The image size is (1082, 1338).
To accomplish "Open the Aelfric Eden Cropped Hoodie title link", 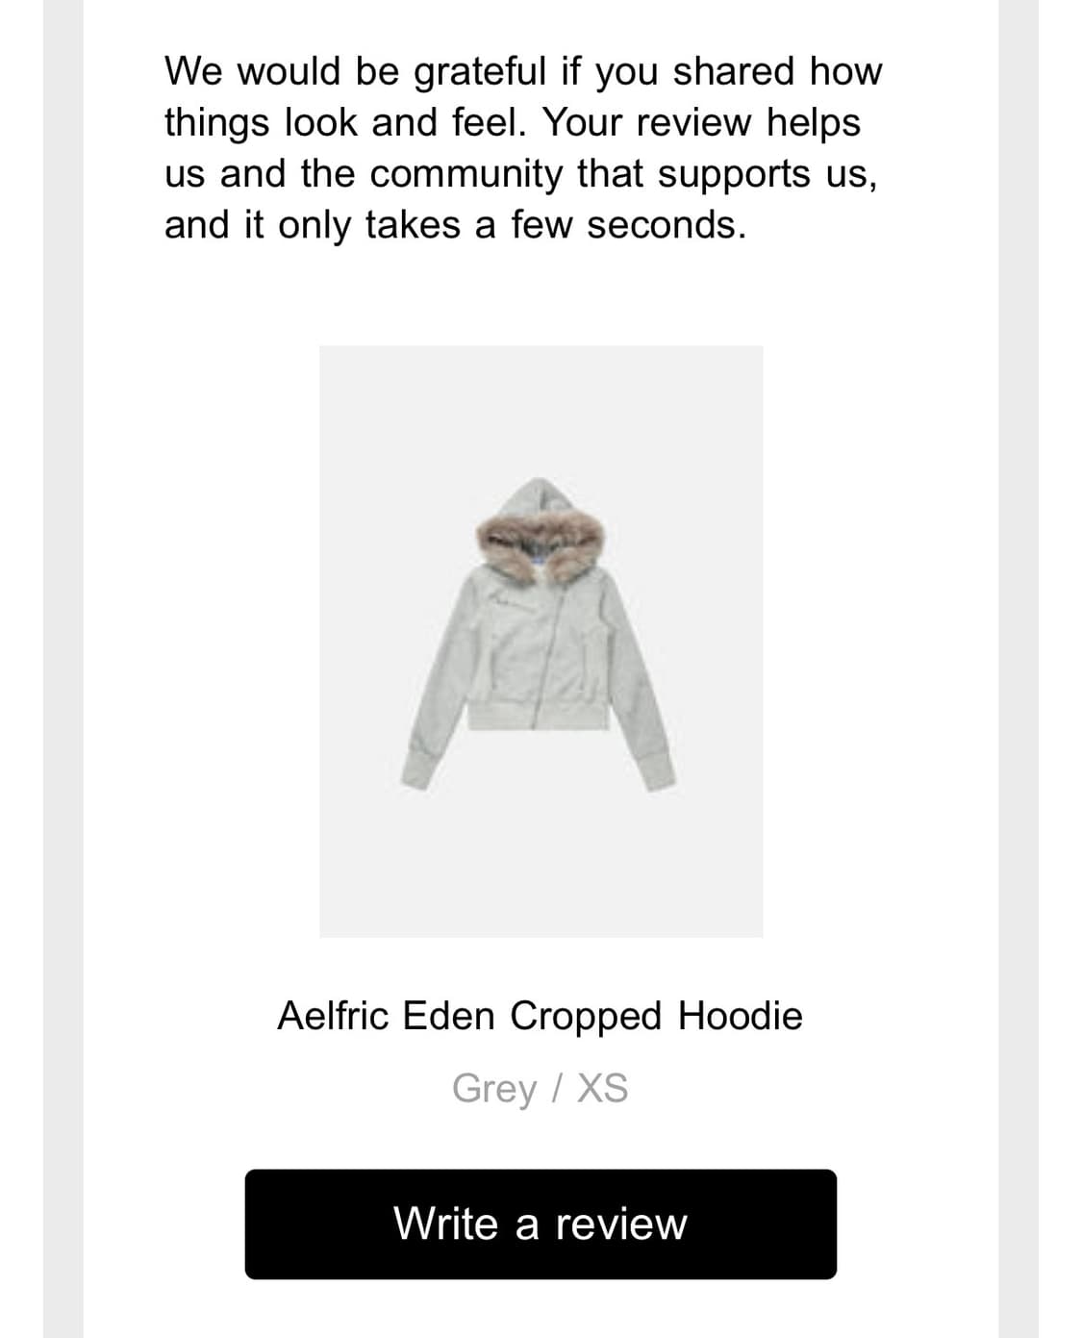I will 540,1016.
